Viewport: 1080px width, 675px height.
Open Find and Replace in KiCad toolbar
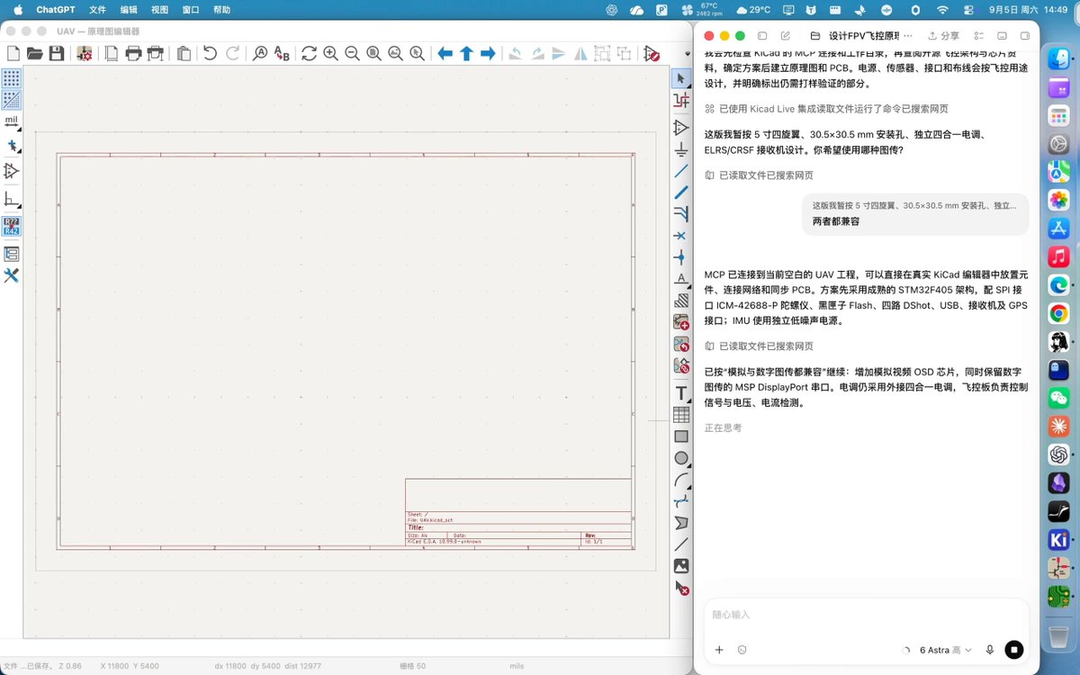pos(282,54)
